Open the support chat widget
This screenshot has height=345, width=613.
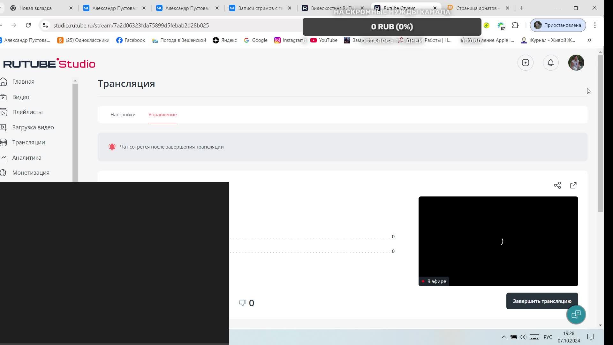click(x=576, y=314)
